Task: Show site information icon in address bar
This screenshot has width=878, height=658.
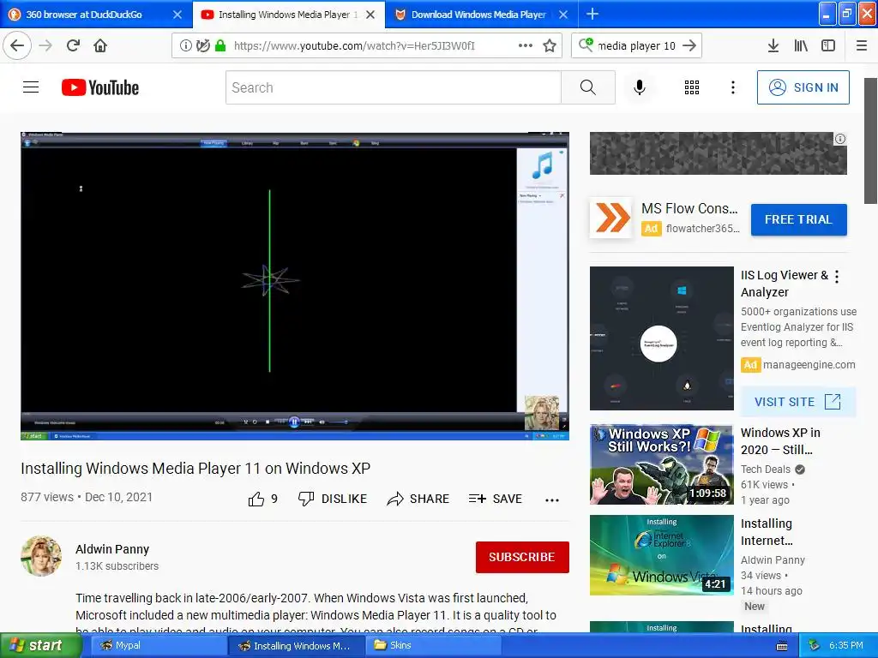Action: click(185, 45)
